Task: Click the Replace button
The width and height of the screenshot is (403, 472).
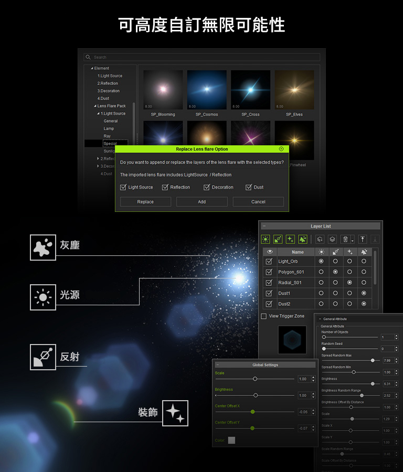Action: (x=145, y=202)
